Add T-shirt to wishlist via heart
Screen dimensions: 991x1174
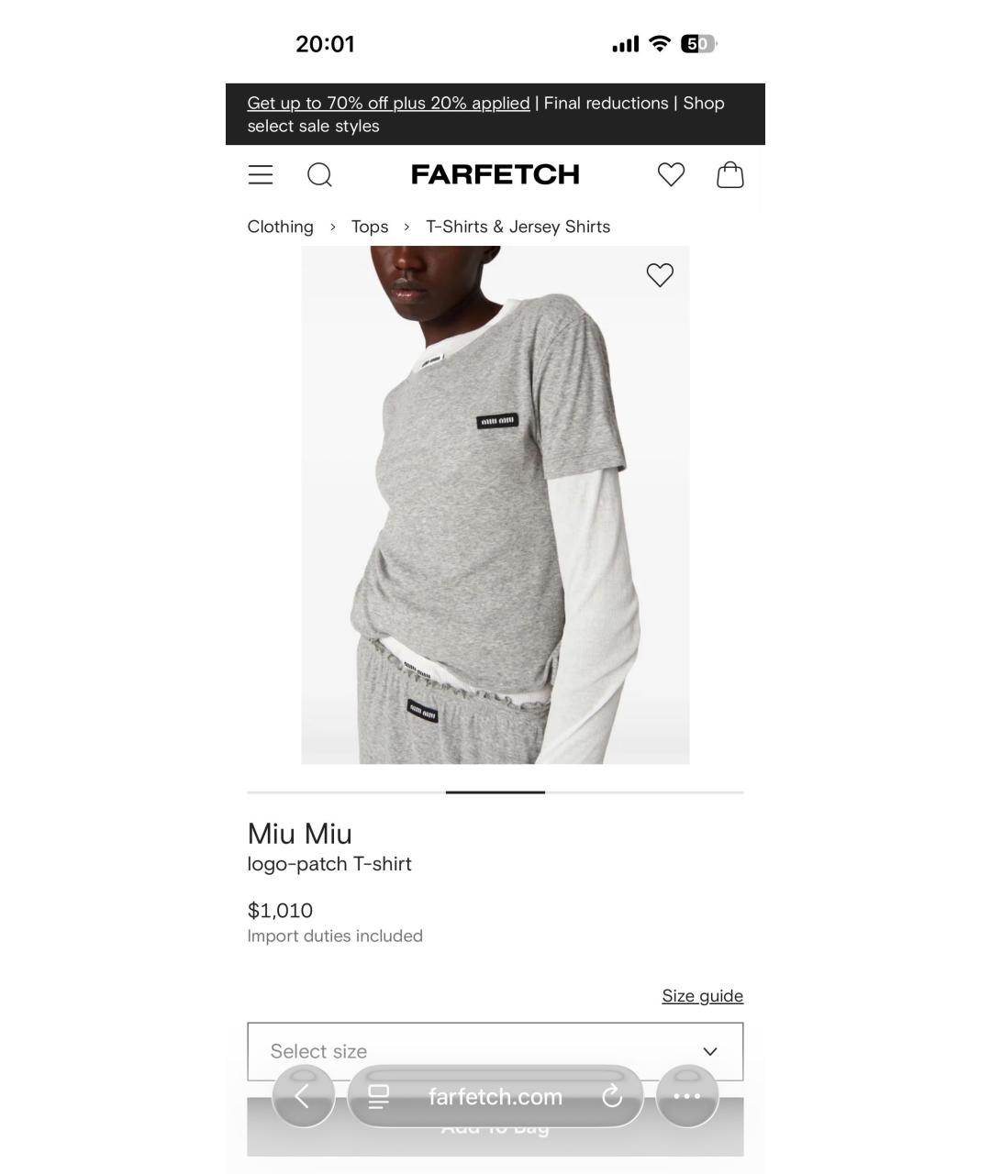660,274
